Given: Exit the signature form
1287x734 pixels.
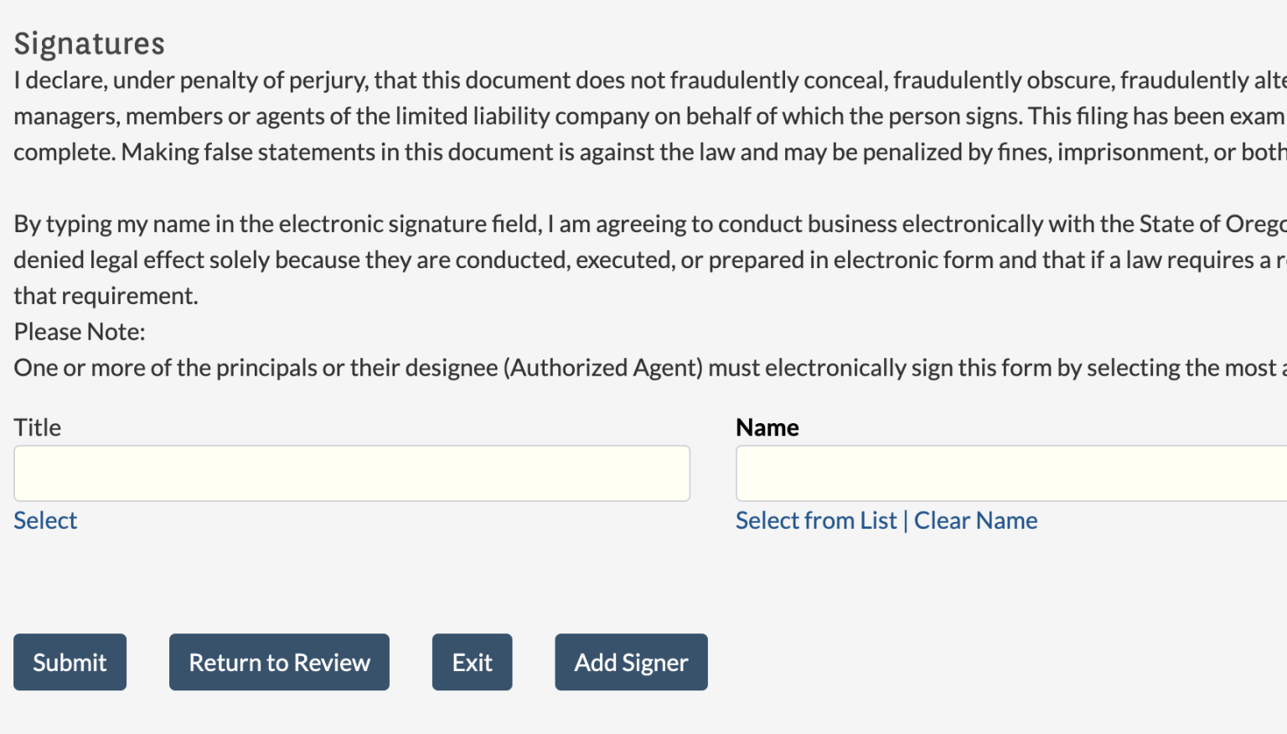Looking at the screenshot, I should pos(472,662).
